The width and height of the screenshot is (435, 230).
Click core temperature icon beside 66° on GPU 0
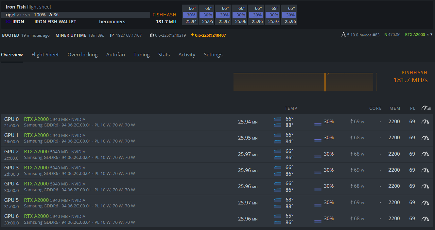[278, 119]
